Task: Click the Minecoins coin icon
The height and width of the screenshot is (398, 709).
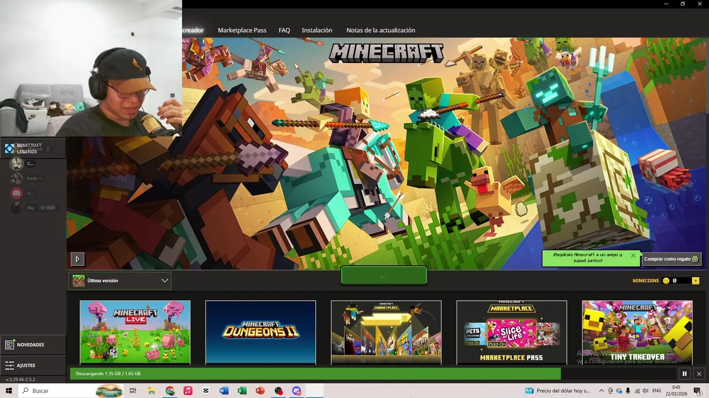Action: coord(666,281)
